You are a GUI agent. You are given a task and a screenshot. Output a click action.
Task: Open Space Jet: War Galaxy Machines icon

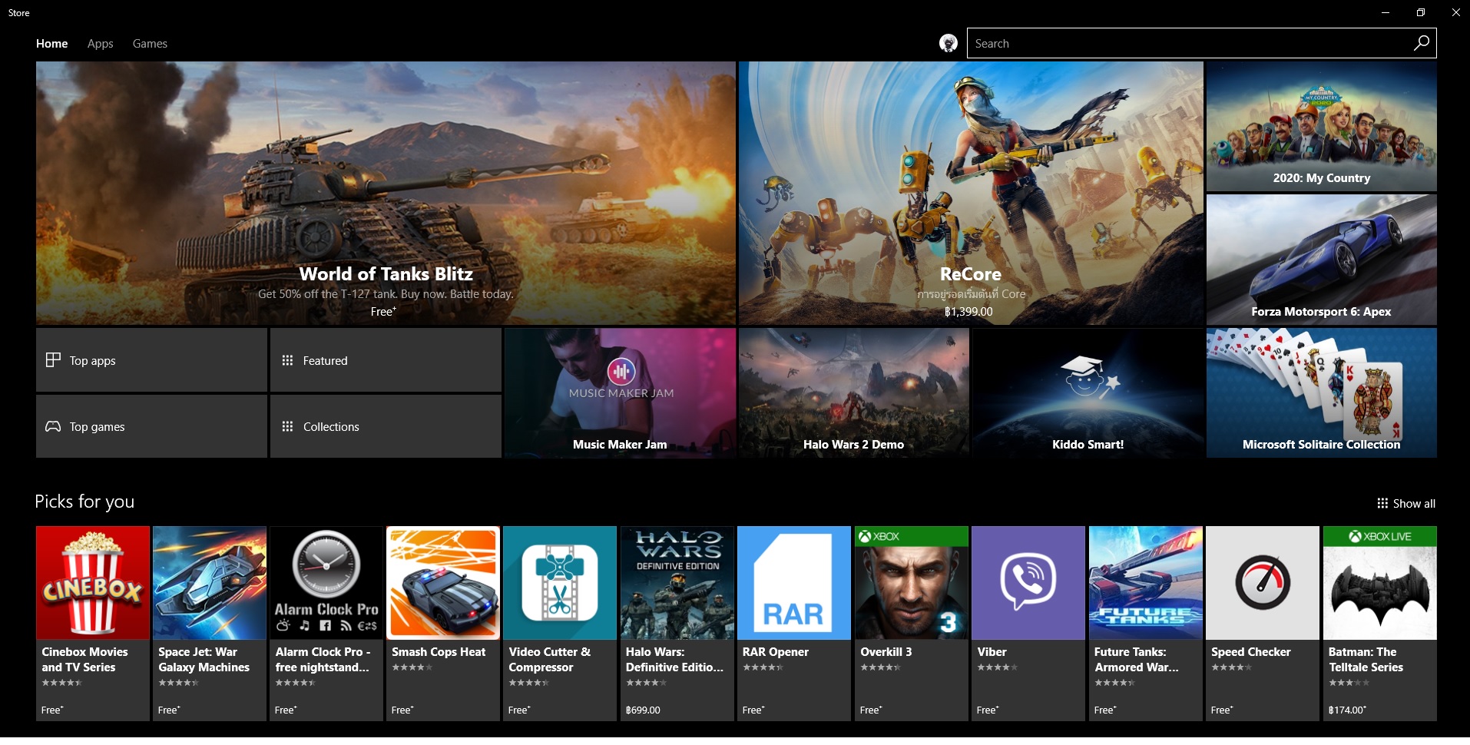[210, 582]
